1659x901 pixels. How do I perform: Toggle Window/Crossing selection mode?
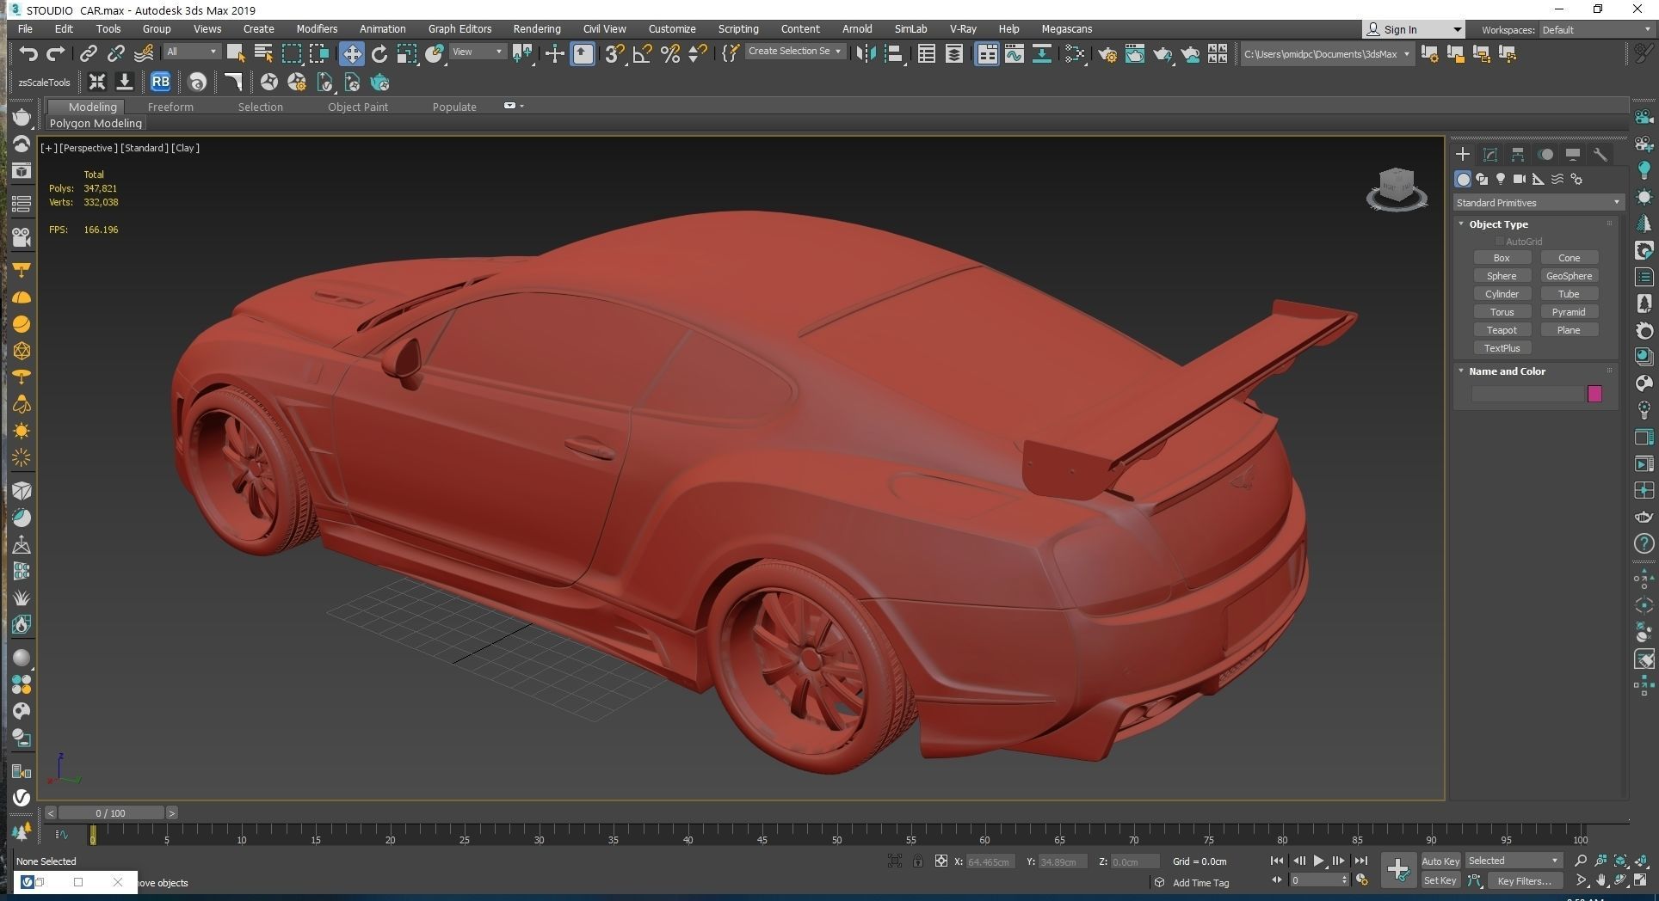(319, 54)
